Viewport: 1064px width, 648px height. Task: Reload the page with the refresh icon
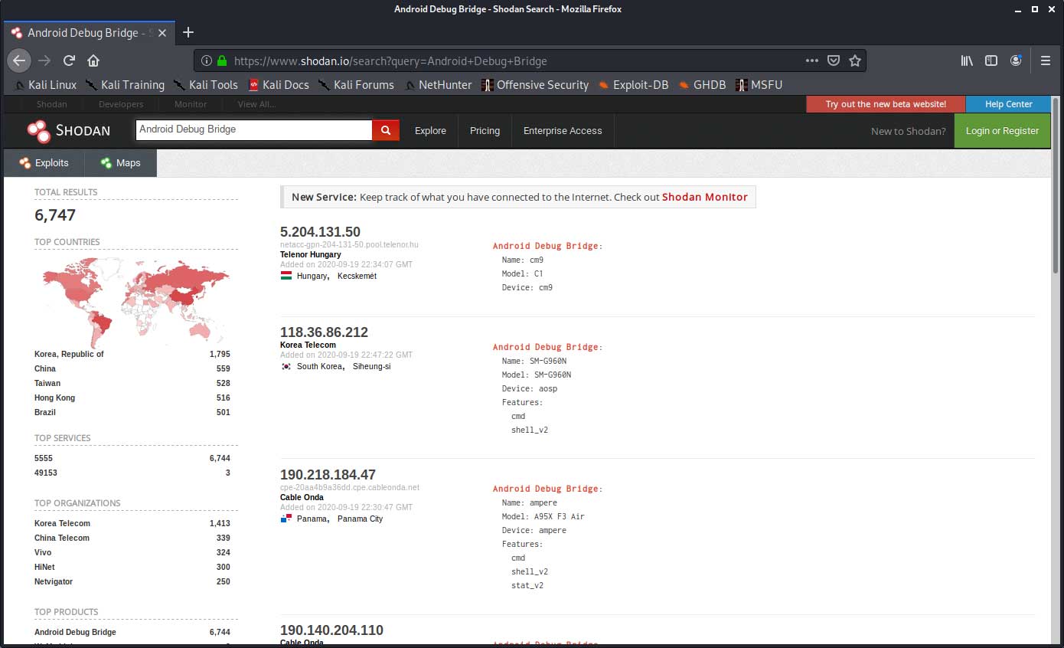point(69,61)
